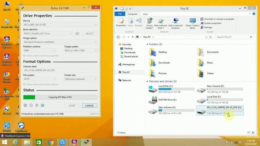The image size is (260, 146).
Task: Click the checksum checkmark icon in Rufus
Action: tap(77, 33)
